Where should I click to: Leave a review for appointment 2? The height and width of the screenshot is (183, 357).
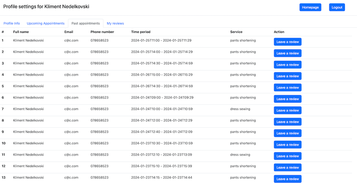tap(288, 53)
